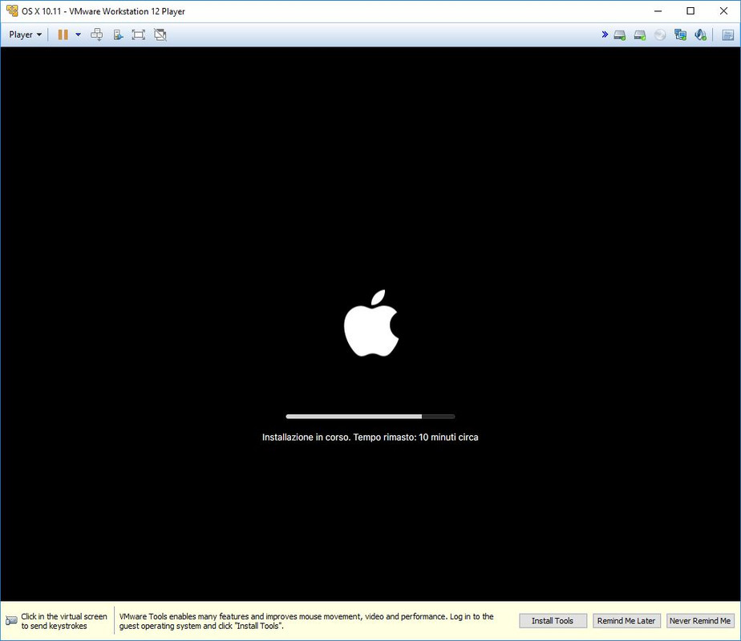Toggle Unity mode icon
This screenshot has height=641, width=741.
[160, 34]
